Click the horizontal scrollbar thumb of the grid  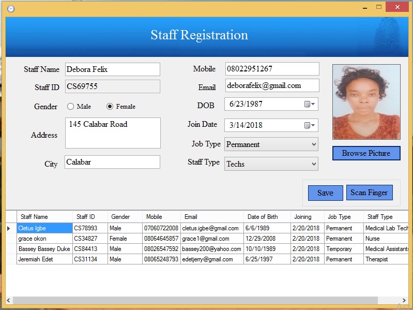[x=195, y=300]
